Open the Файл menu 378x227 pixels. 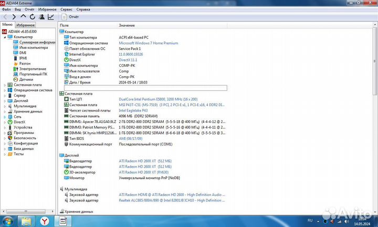[x=6, y=9]
